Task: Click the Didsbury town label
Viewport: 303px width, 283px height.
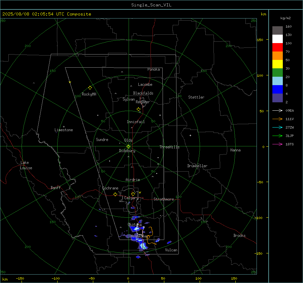Action: (127, 151)
